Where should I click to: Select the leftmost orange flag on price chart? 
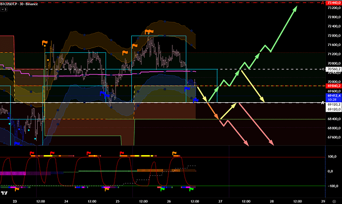45,43
